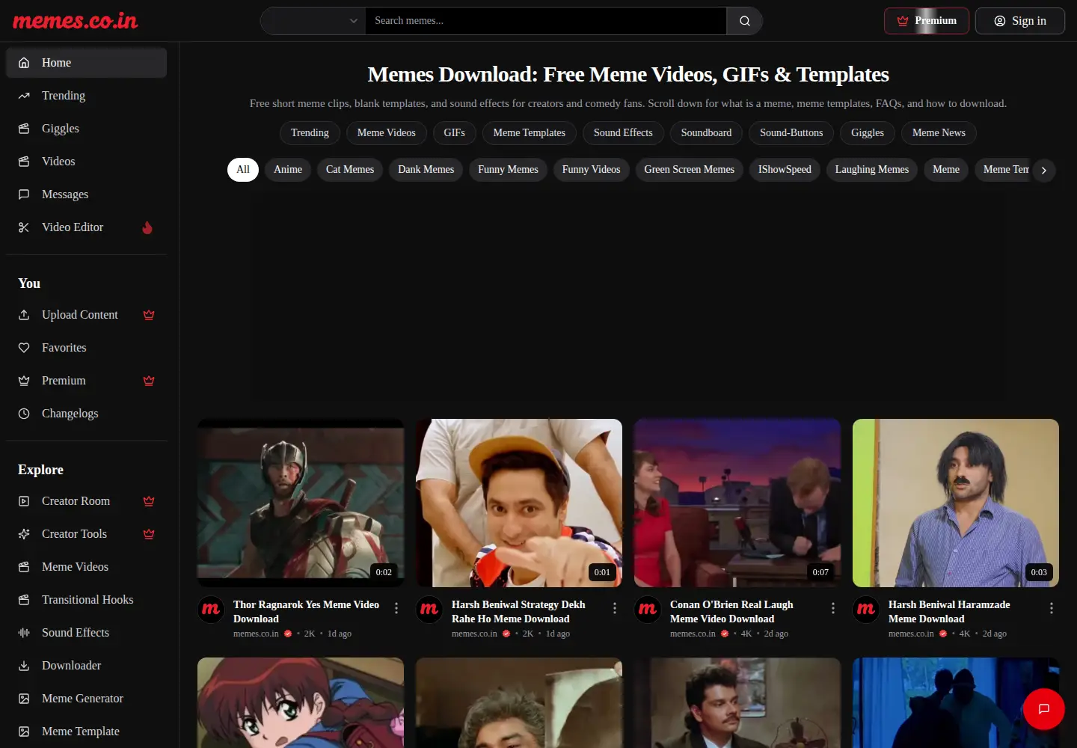This screenshot has height=748, width=1077.
Task: Click the search magnifier icon
Action: tap(745, 21)
